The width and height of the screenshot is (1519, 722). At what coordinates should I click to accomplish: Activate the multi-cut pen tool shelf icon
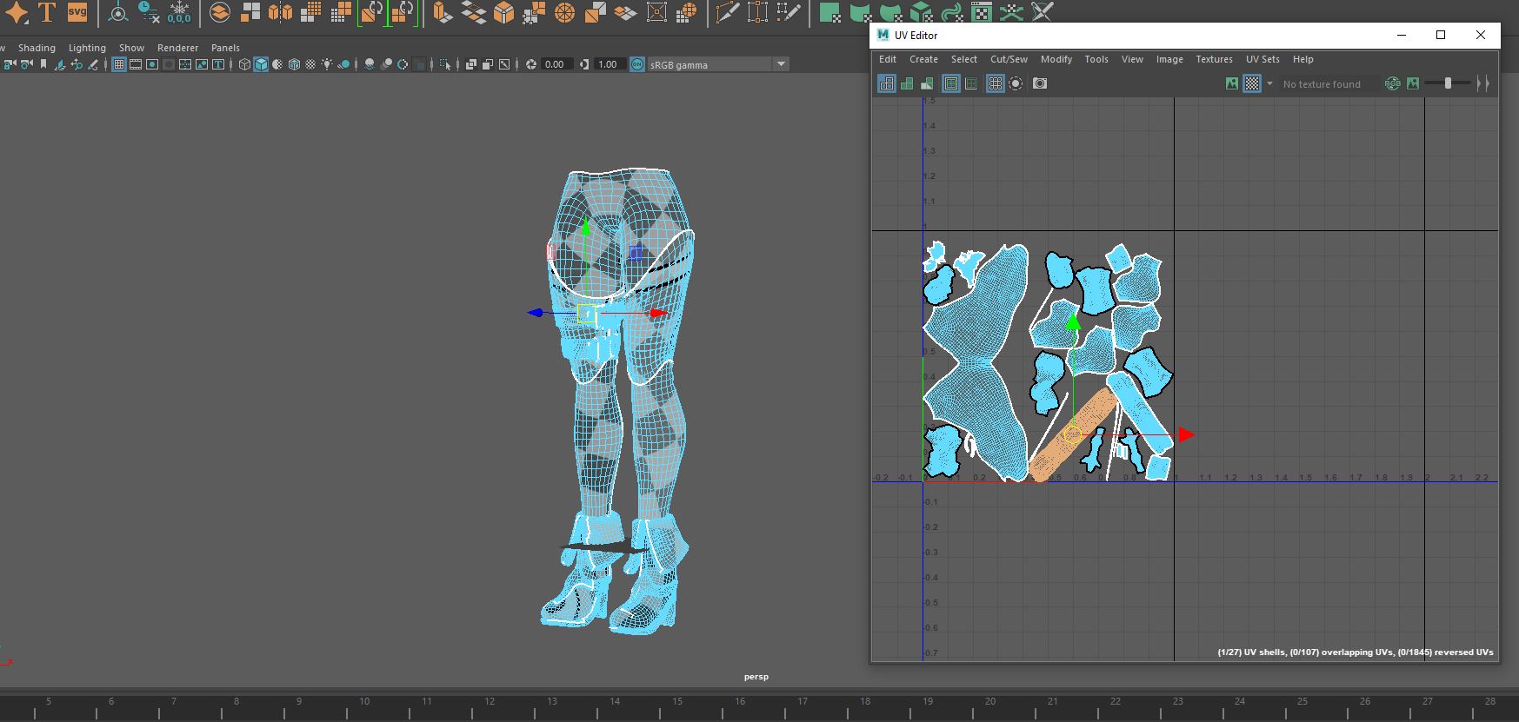pos(728,13)
